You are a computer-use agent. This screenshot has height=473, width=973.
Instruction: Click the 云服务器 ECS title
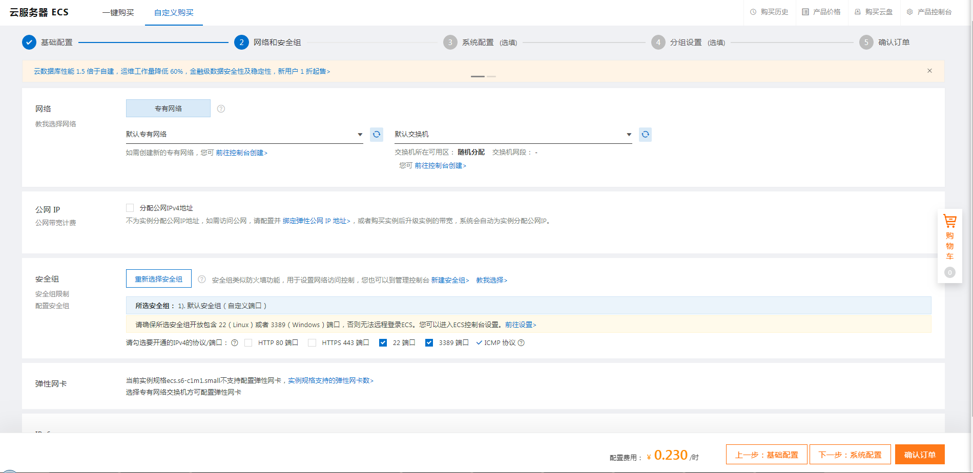[39, 12]
